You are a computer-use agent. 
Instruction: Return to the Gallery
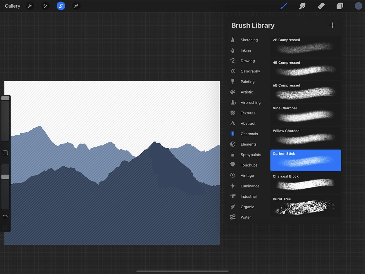point(12,6)
